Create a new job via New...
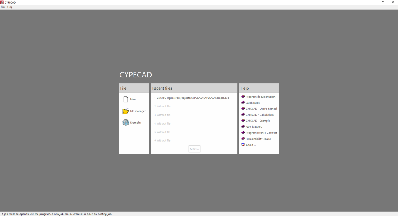This screenshot has width=398, height=216. coord(134,99)
